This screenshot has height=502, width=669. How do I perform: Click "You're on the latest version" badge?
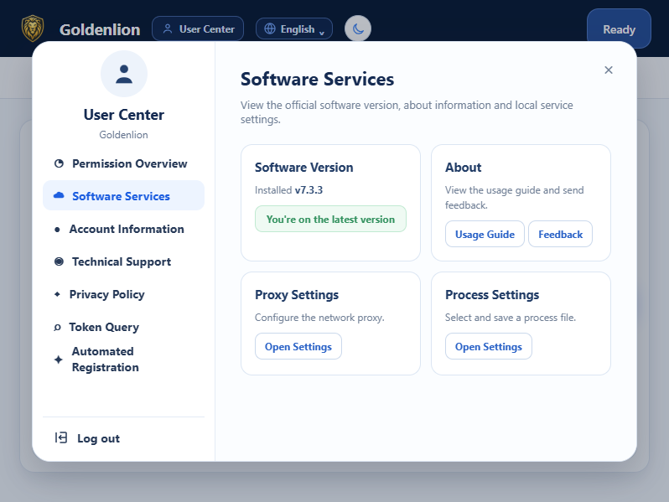point(330,219)
